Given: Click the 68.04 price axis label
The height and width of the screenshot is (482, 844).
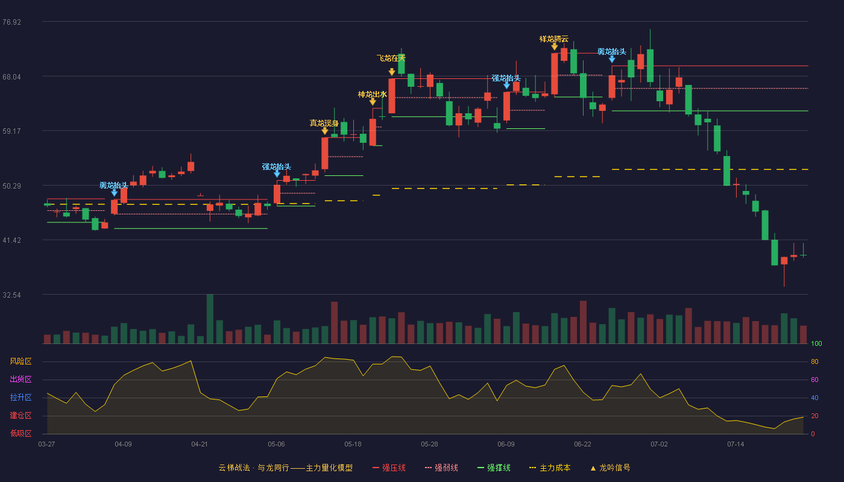Looking at the screenshot, I should (11, 77).
